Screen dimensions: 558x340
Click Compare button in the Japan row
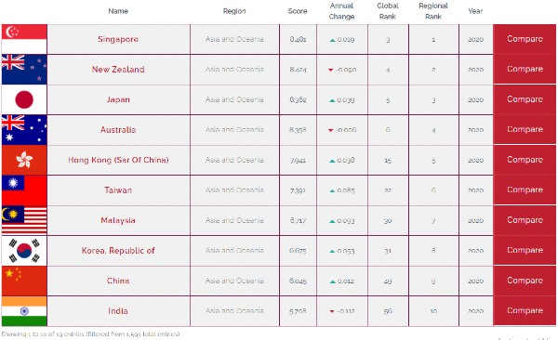[x=525, y=99]
